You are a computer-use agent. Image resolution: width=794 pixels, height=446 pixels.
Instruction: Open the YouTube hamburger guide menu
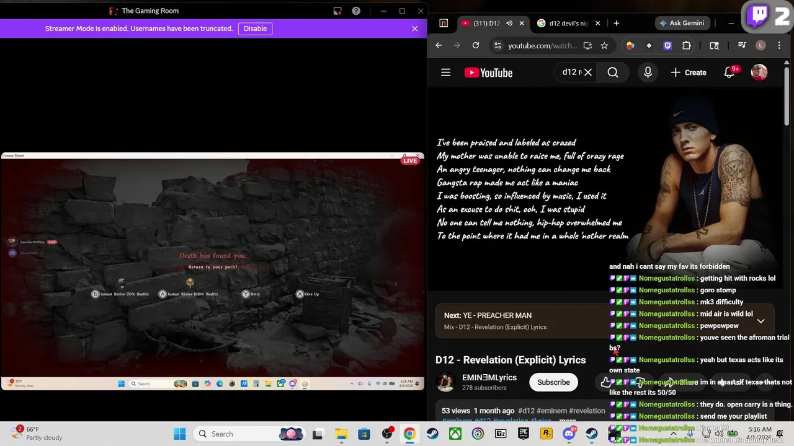pyautogui.click(x=445, y=72)
